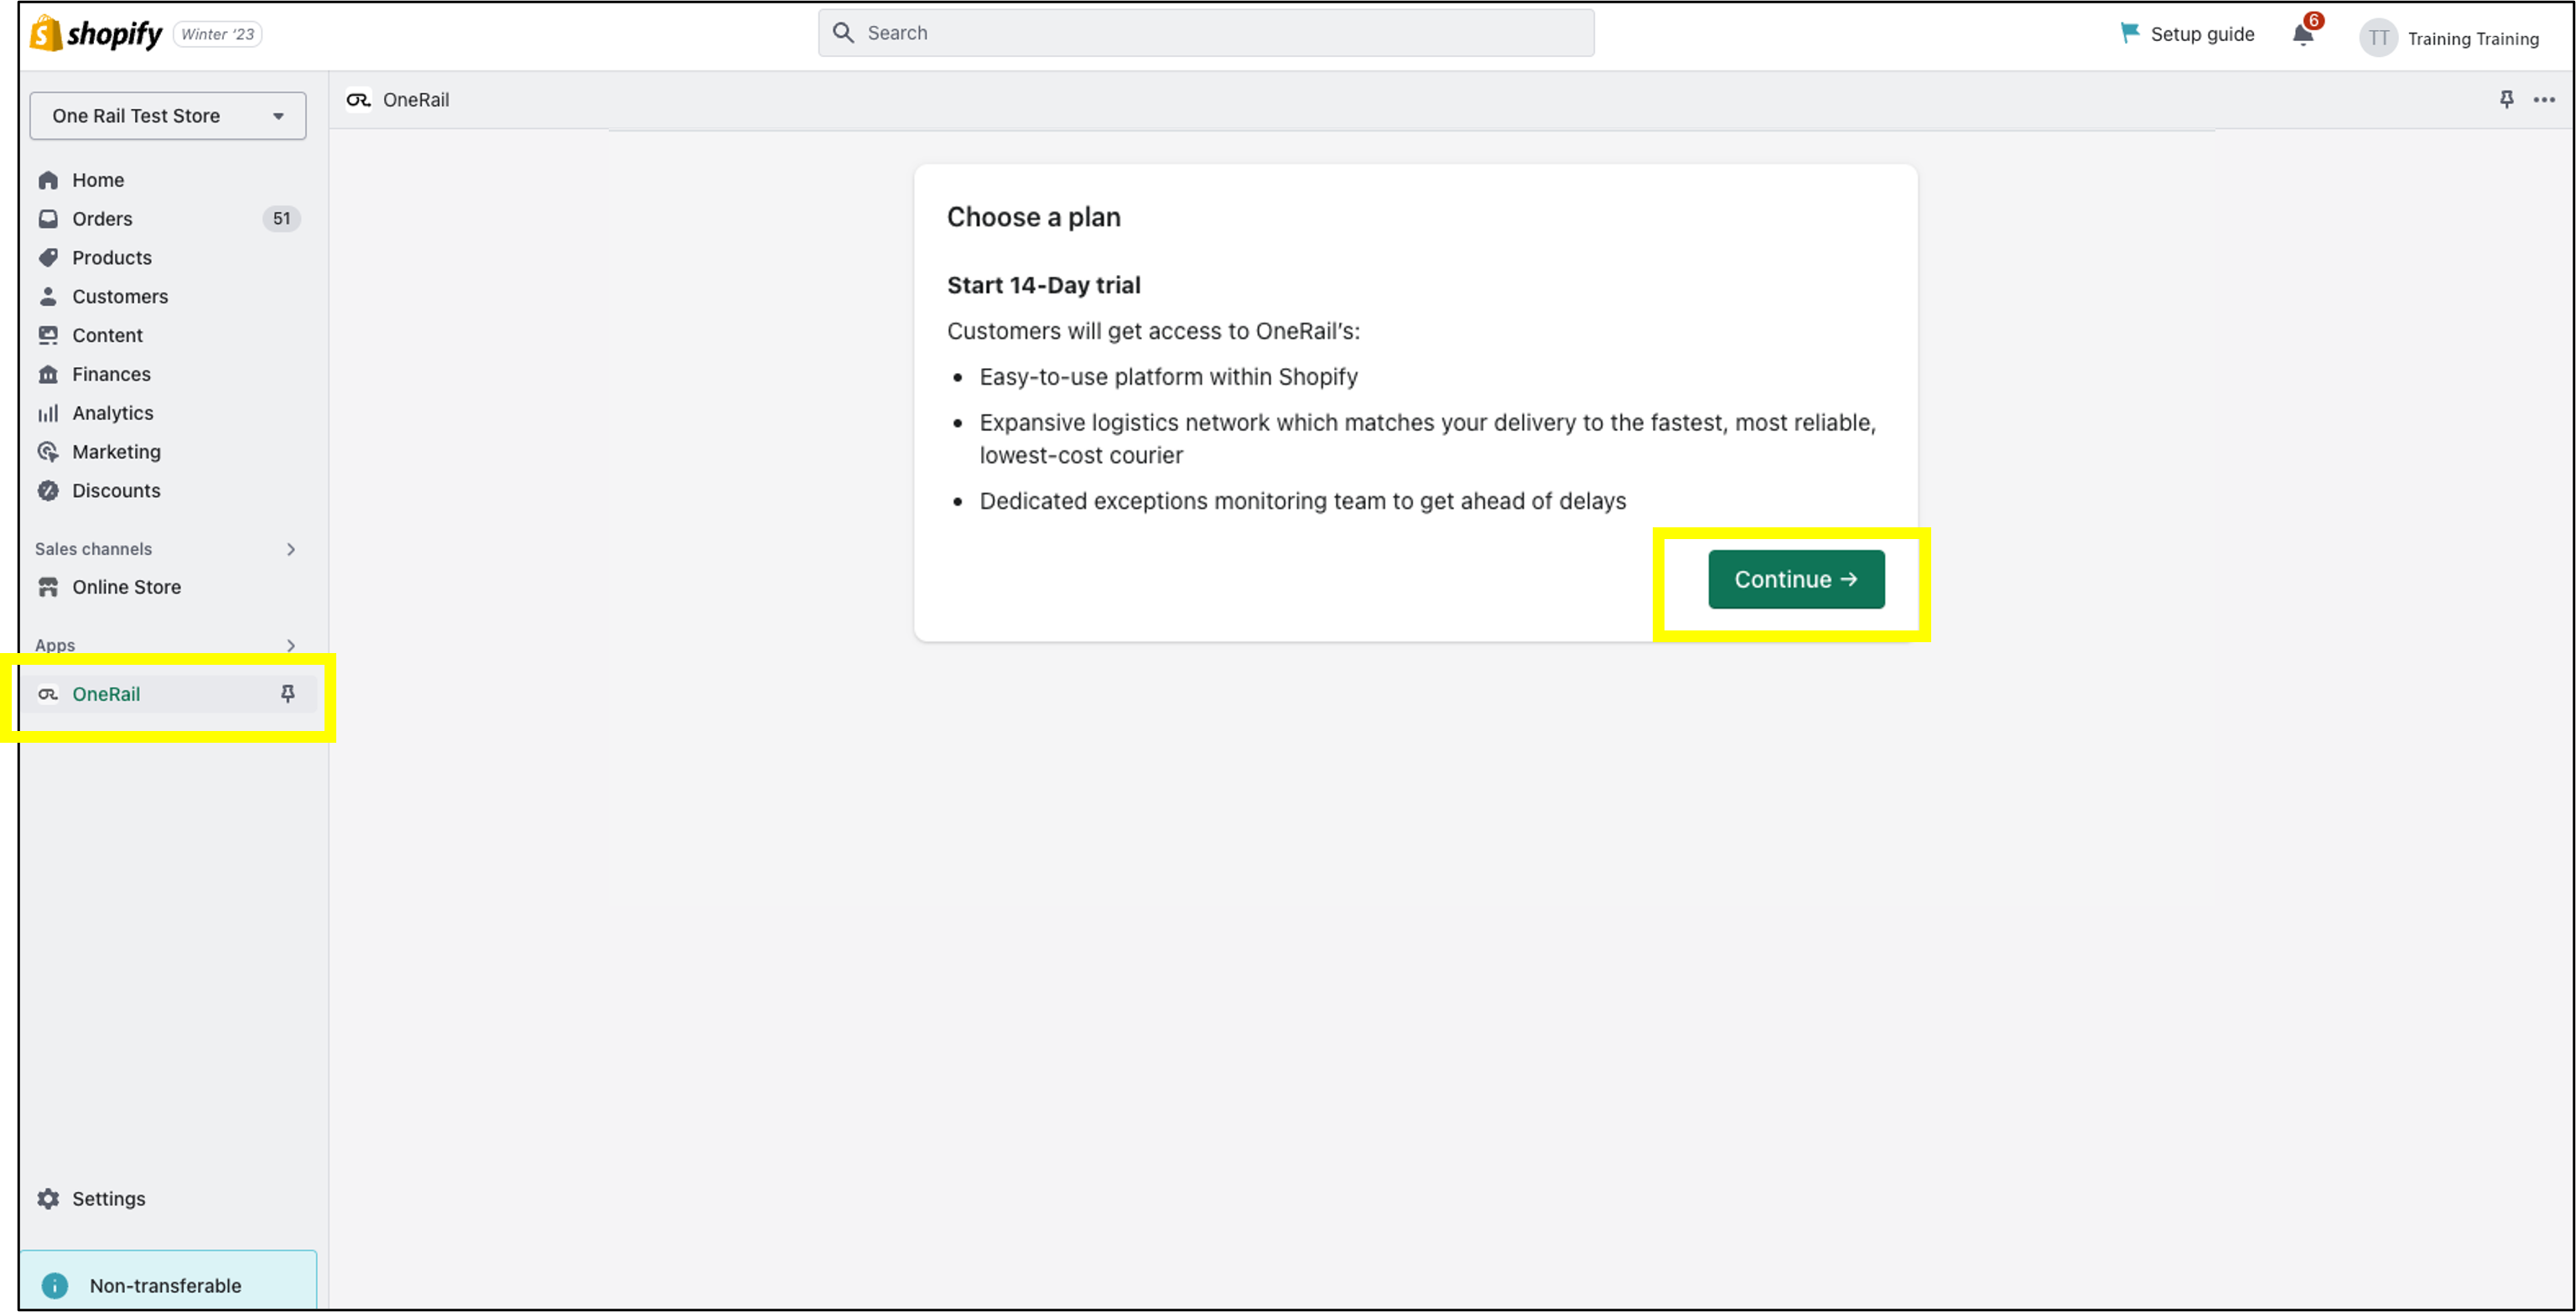Open the three-dots more actions menu

coord(2544,99)
